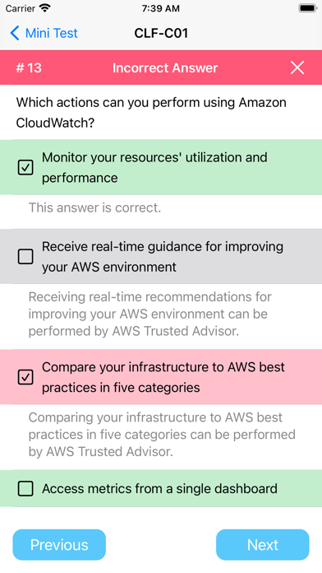Tap the question text about Amazon CloudWatch
Screen dimensions: 322x573
tap(151, 113)
